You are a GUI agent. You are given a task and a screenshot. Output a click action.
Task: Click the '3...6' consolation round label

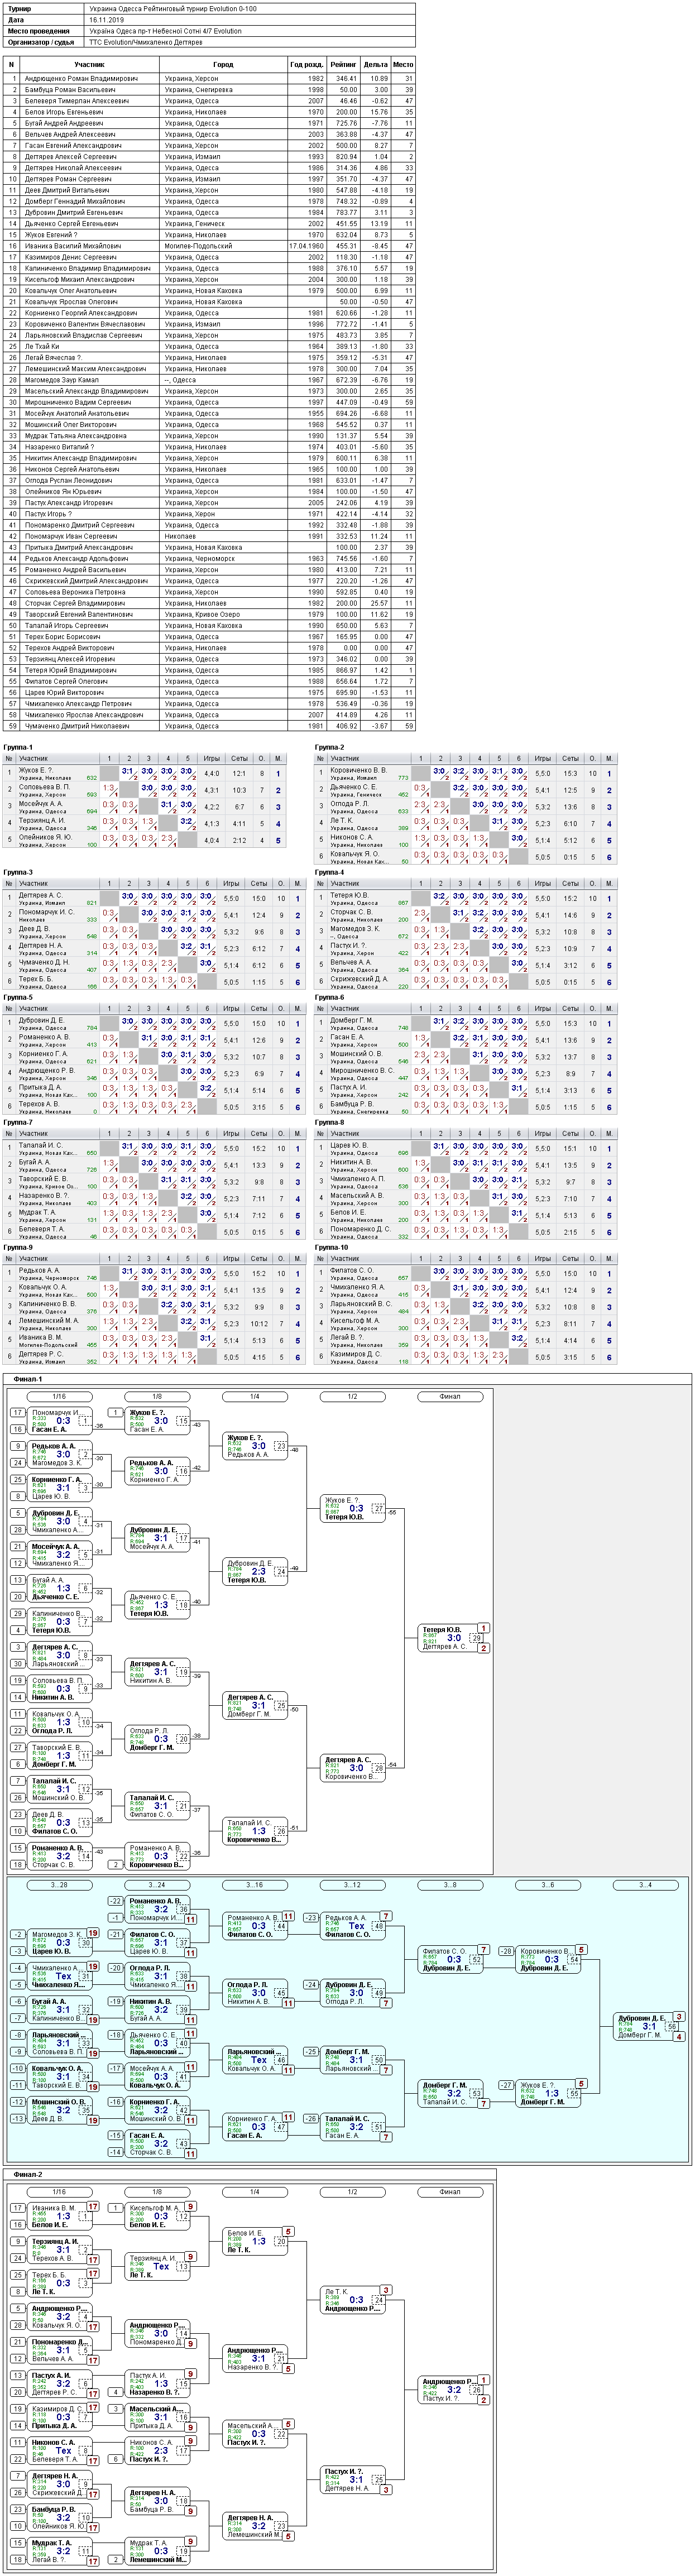[548, 1885]
